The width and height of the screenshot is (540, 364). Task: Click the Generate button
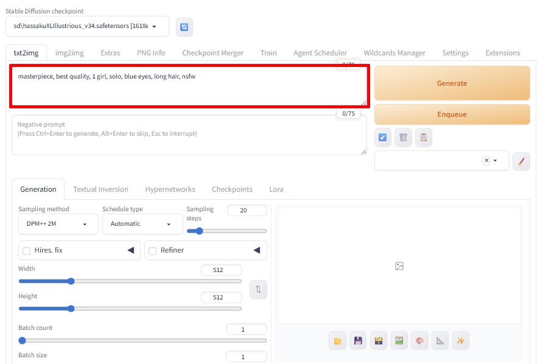tap(451, 82)
